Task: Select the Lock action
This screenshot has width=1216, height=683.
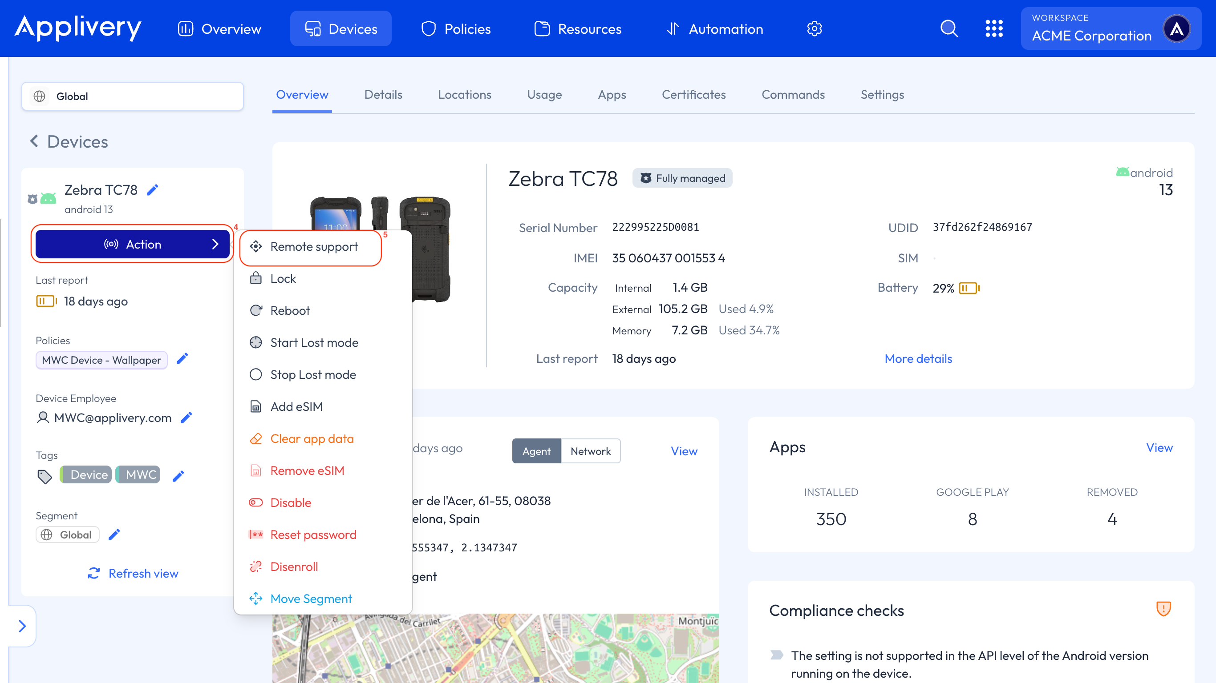Action: [282, 278]
